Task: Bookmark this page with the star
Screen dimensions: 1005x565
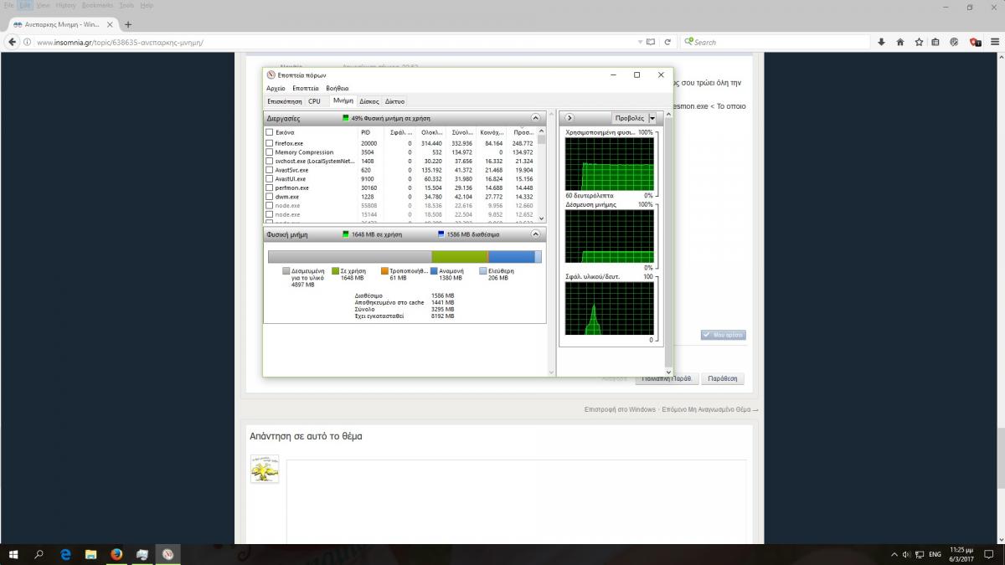Action: point(919,42)
